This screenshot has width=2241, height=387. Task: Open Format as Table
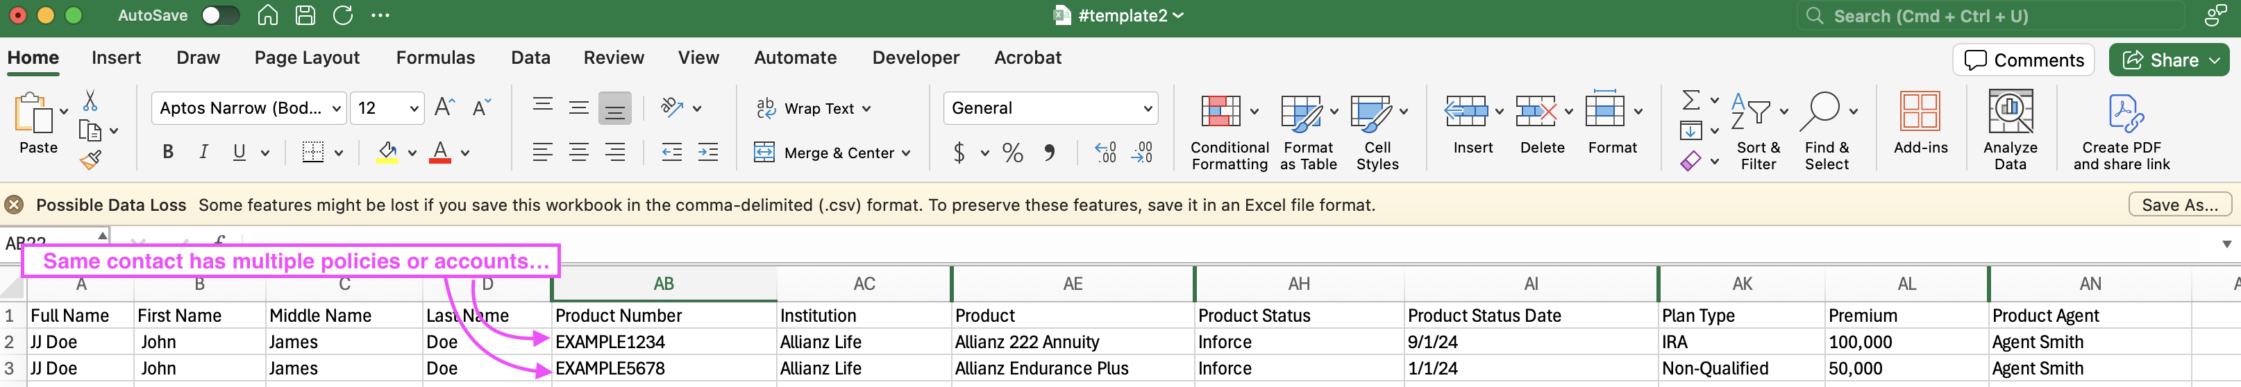[x=1309, y=130]
